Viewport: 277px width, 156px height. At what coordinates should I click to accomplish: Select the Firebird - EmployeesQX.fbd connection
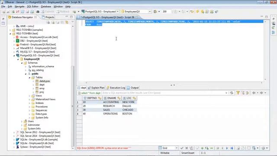(x=38, y=45)
